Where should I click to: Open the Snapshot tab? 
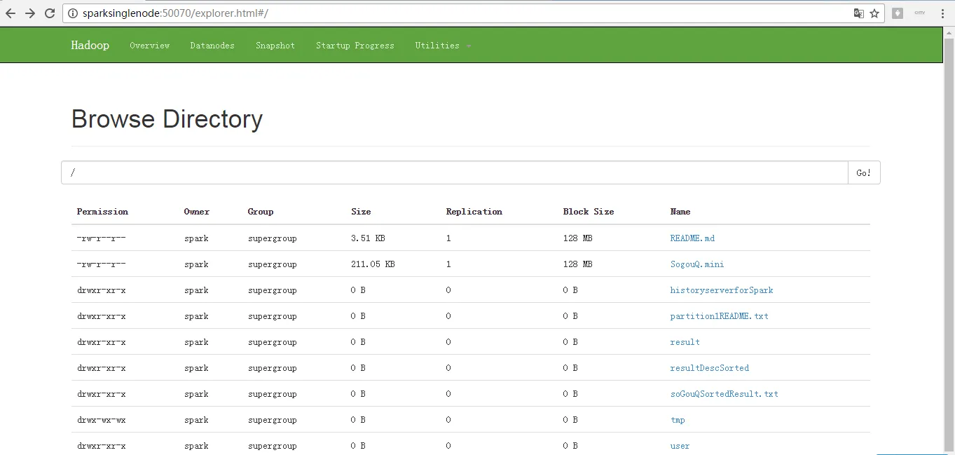coord(275,46)
